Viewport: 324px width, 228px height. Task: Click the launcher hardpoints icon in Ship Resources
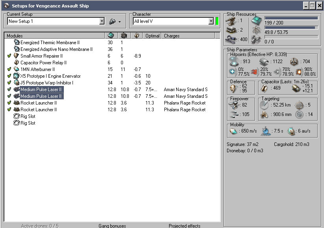pos(231,30)
